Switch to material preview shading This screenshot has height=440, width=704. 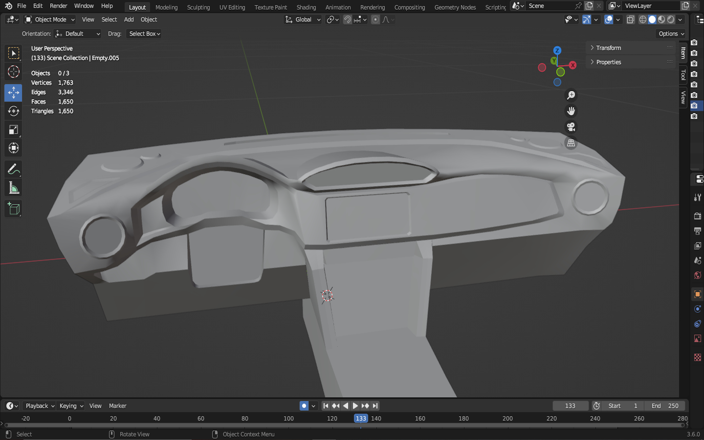pos(661,20)
